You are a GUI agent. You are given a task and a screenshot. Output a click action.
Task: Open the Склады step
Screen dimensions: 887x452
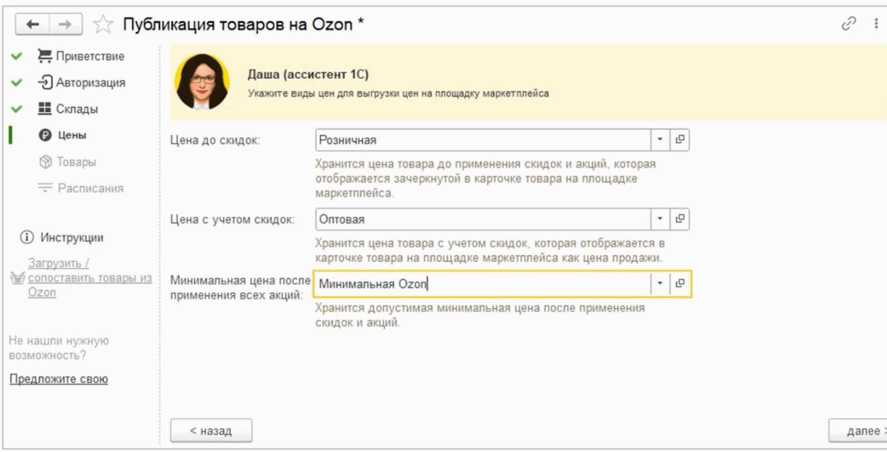pyautogui.click(x=77, y=109)
